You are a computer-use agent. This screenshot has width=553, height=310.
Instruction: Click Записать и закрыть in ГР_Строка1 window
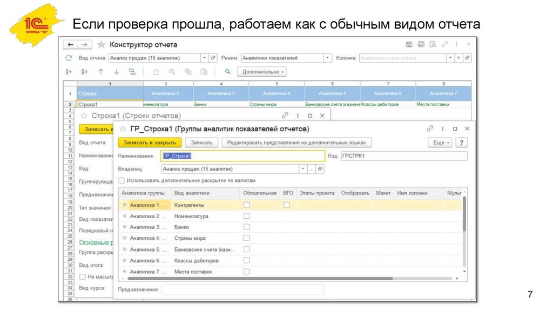pos(150,143)
